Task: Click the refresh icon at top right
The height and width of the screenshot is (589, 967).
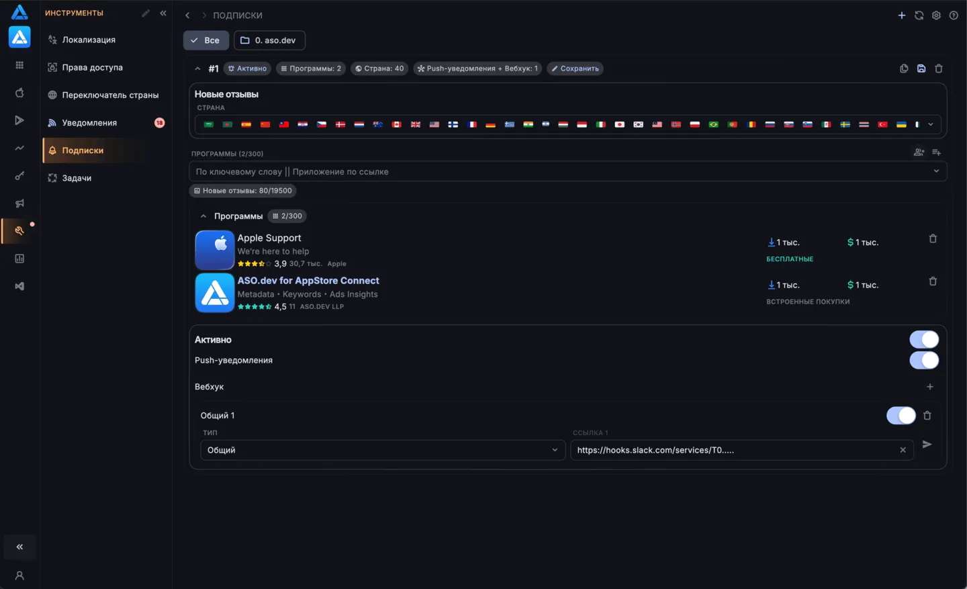Action: [919, 15]
